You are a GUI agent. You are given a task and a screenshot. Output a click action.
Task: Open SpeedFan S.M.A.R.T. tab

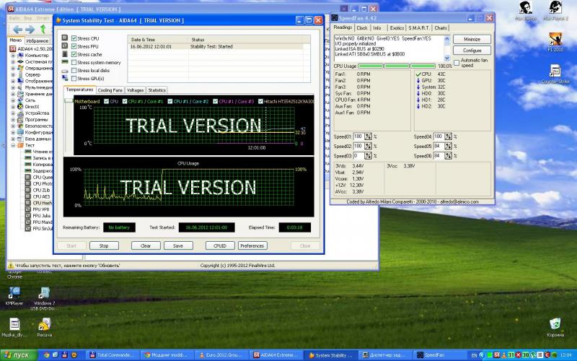(x=419, y=28)
